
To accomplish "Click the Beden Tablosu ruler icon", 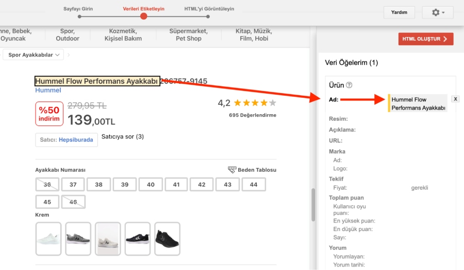I will 232,170.
